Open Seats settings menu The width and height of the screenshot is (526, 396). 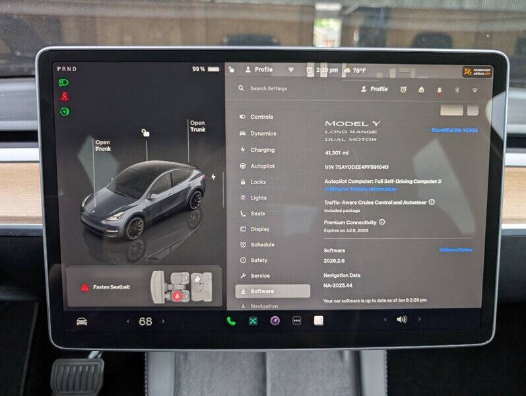pyautogui.click(x=253, y=213)
